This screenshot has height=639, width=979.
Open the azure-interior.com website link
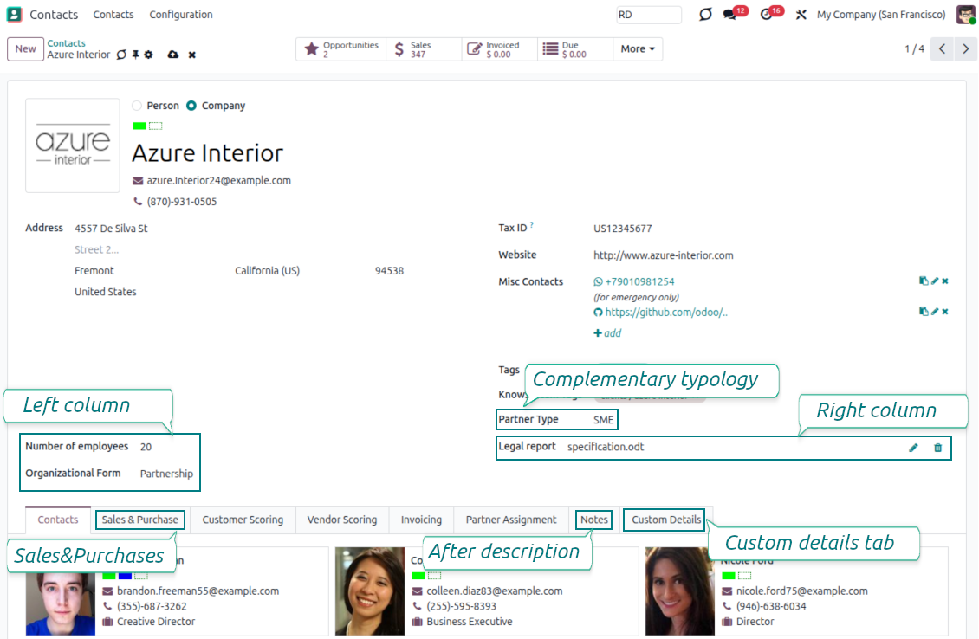(x=663, y=255)
